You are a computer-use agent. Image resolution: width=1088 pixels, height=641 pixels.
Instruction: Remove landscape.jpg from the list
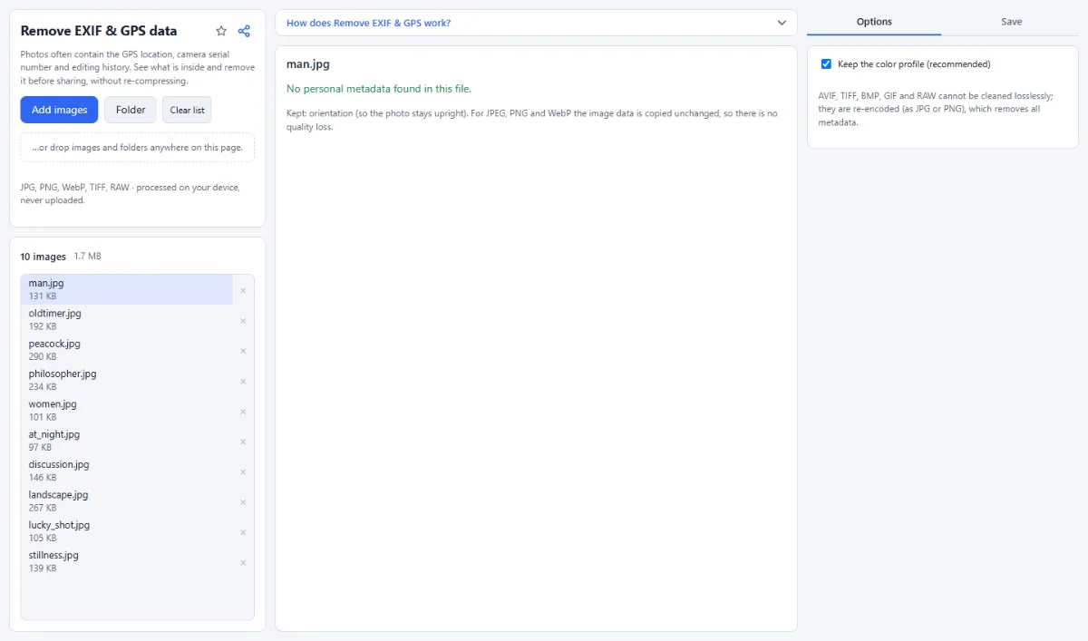[243, 501]
